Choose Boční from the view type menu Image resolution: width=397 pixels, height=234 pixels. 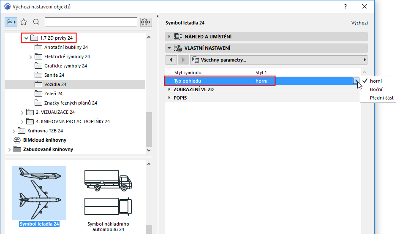coord(376,89)
